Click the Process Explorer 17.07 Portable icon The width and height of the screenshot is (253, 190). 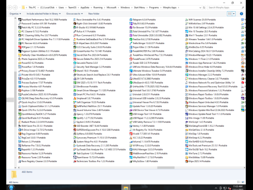(20, 83)
